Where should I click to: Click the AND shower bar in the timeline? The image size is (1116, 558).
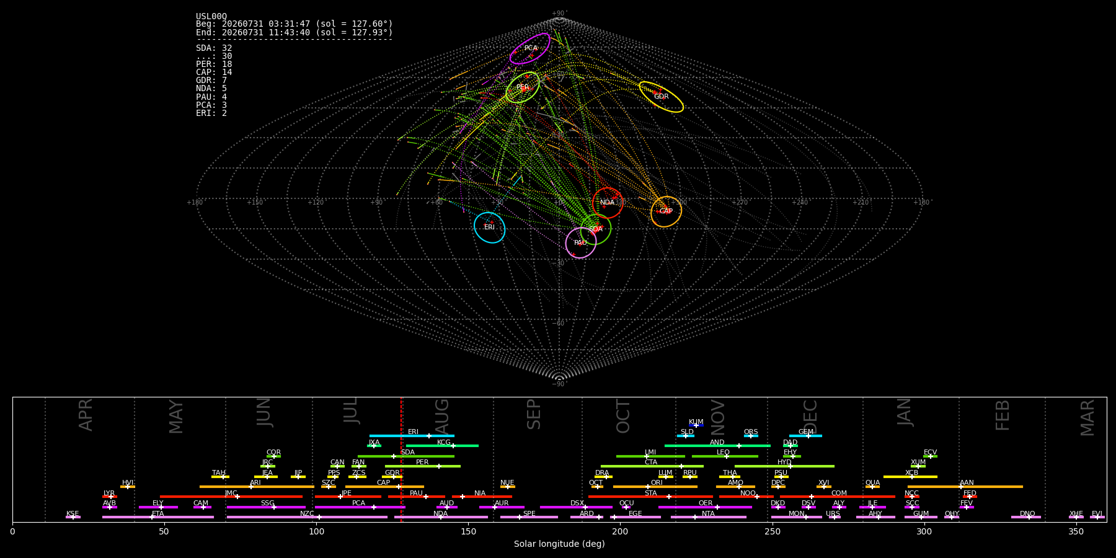pyautogui.click(x=717, y=446)
